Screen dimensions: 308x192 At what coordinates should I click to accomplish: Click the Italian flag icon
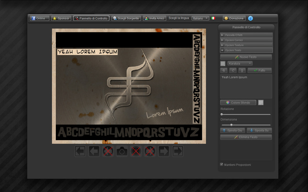213,18
